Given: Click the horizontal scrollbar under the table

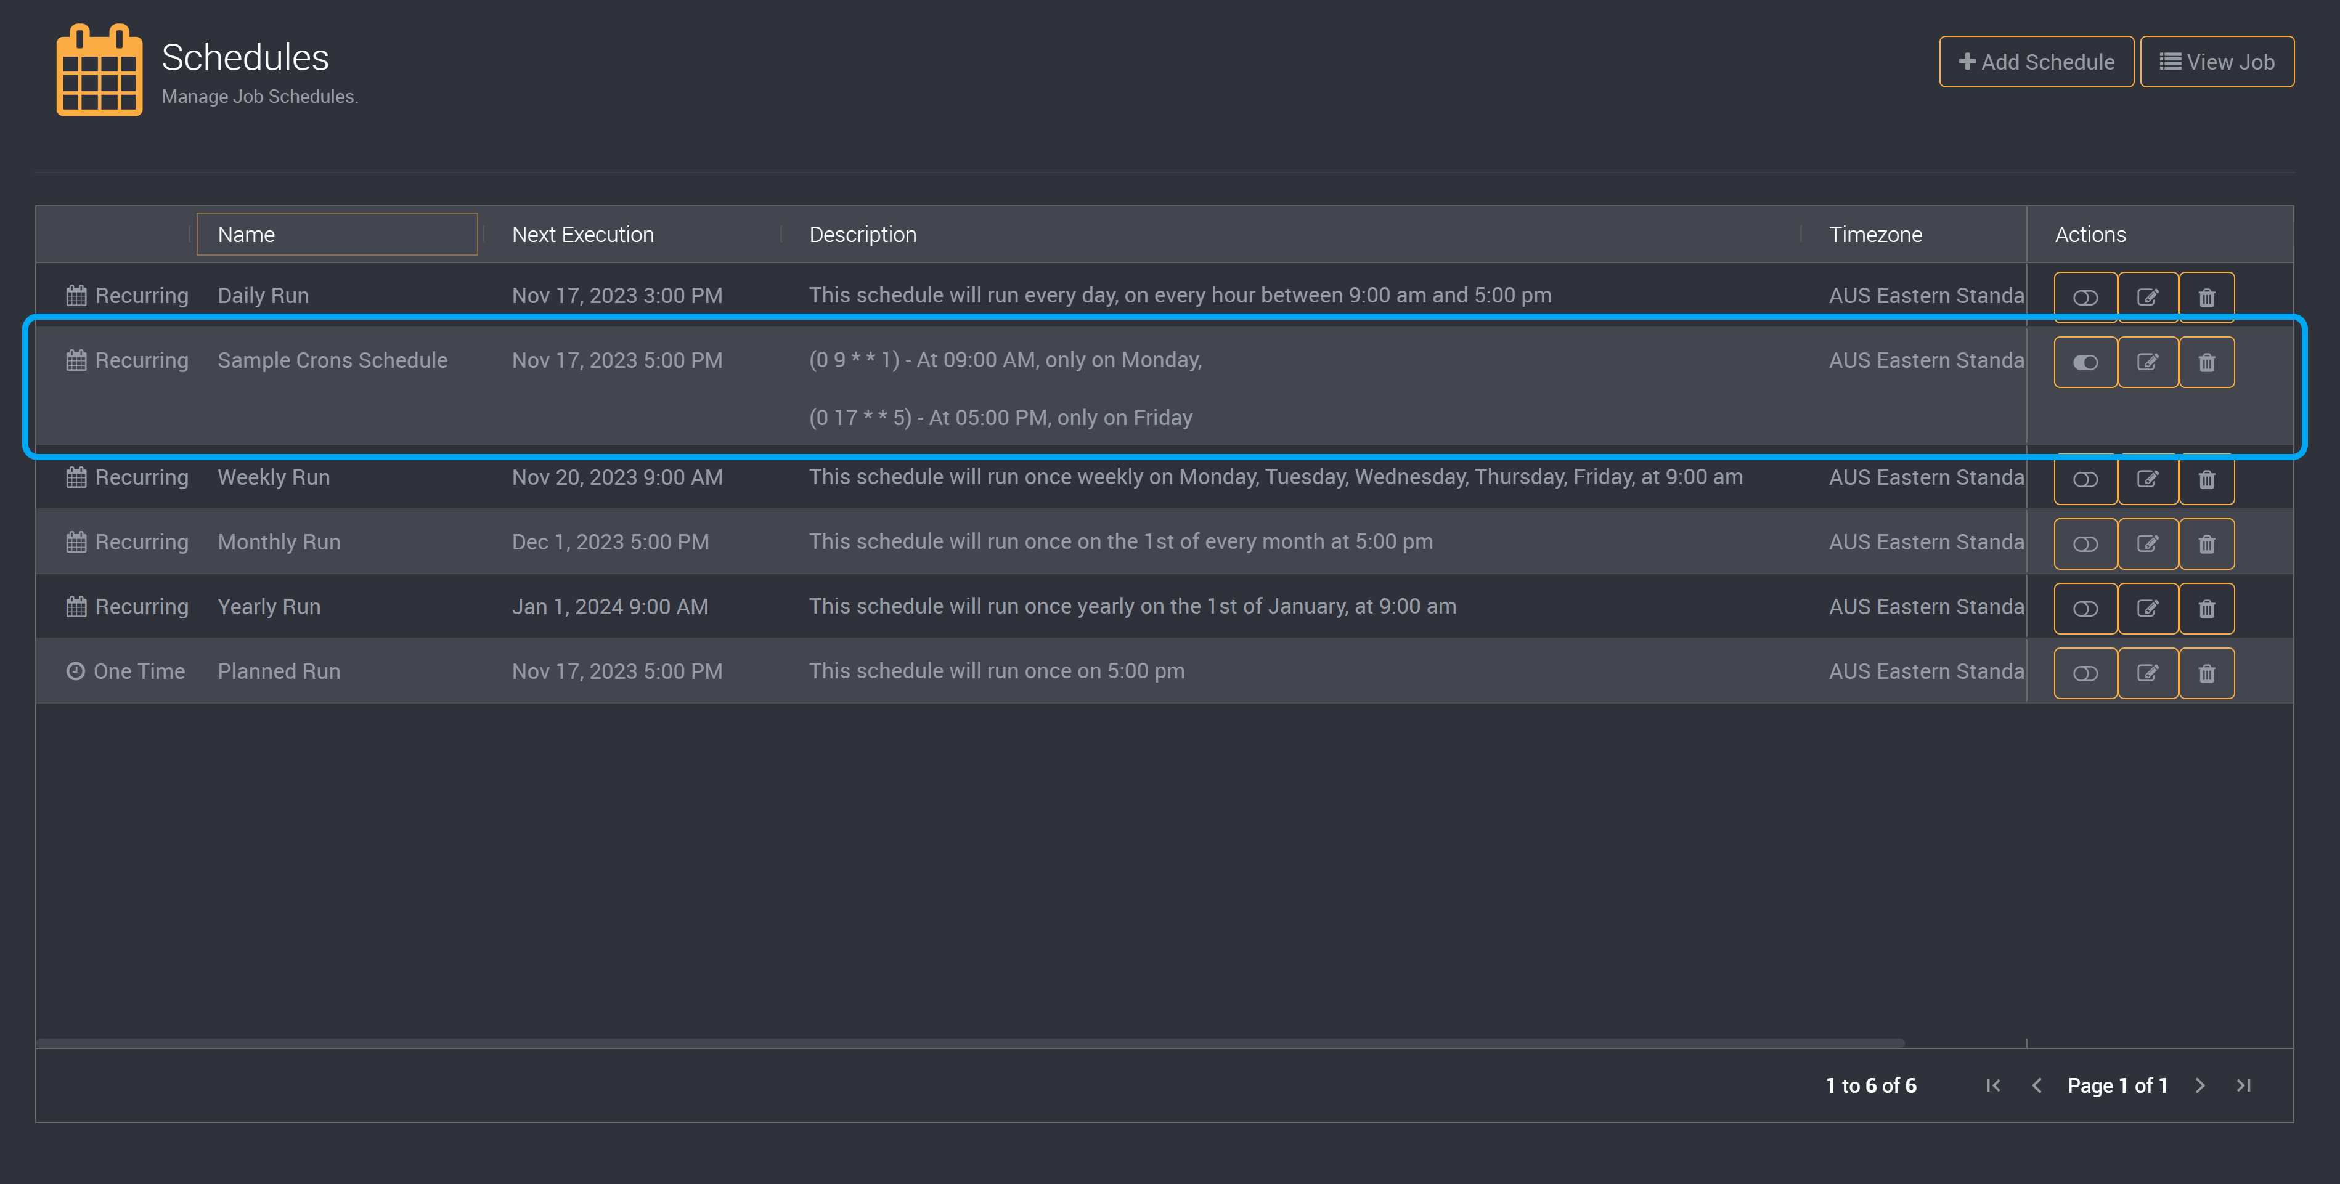Looking at the screenshot, I should (x=970, y=1044).
